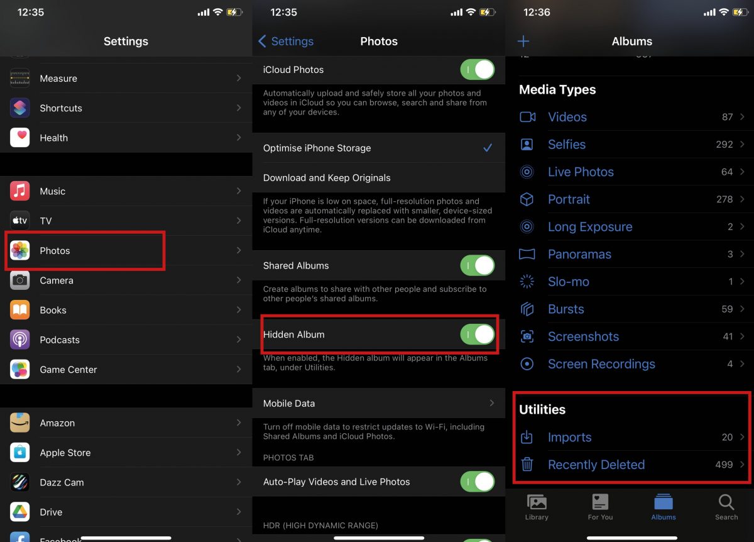754x542 pixels.
Task: Open the Podcasts icon in Settings
Action: [x=20, y=340]
